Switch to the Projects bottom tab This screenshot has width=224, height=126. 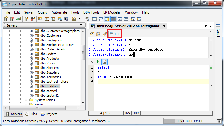coord(49,114)
